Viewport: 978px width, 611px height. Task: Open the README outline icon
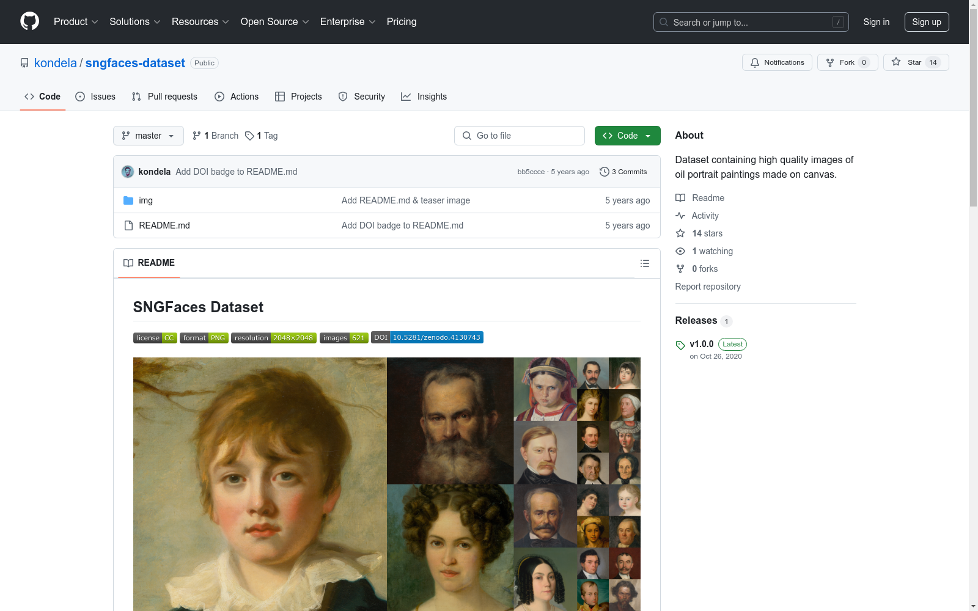645,263
